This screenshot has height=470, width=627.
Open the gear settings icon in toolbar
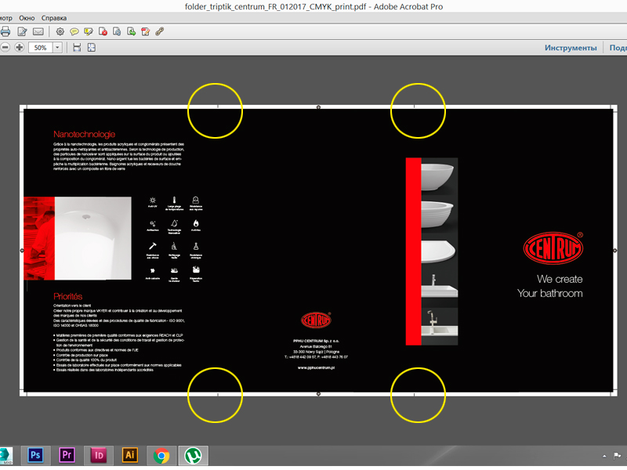[x=60, y=31]
